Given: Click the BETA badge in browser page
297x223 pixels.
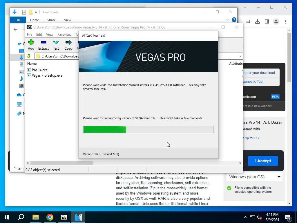Looking at the screenshot, I should click(x=275, y=97).
